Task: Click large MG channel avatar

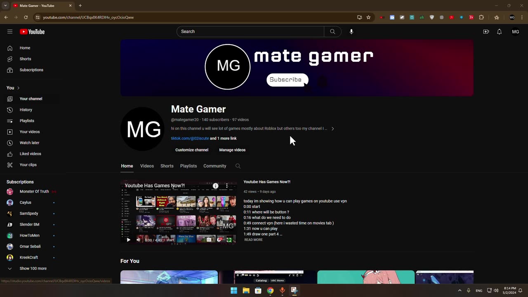Action: tap(143, 129)
